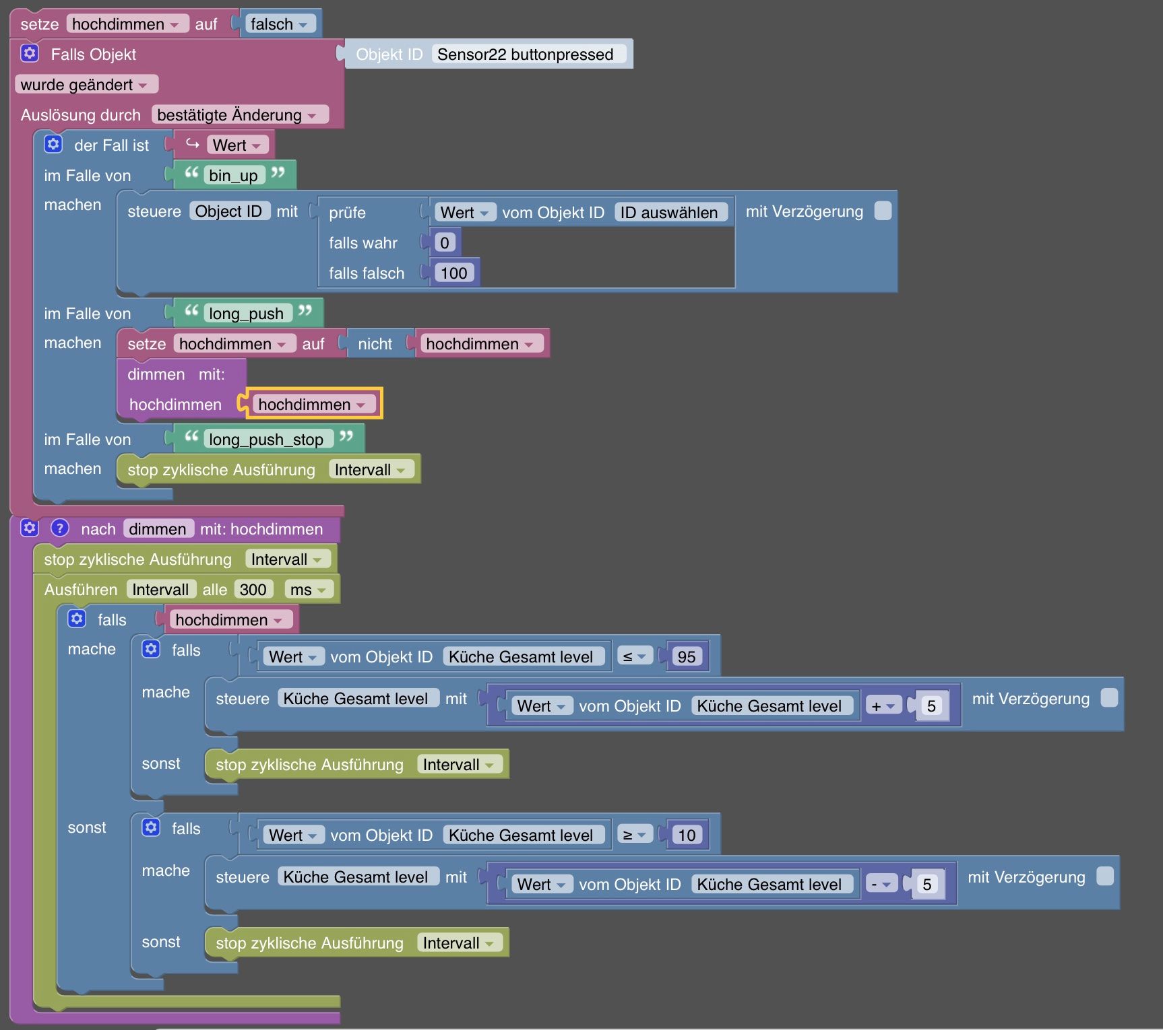Click the ID auswählen object field

coord(671,213)
